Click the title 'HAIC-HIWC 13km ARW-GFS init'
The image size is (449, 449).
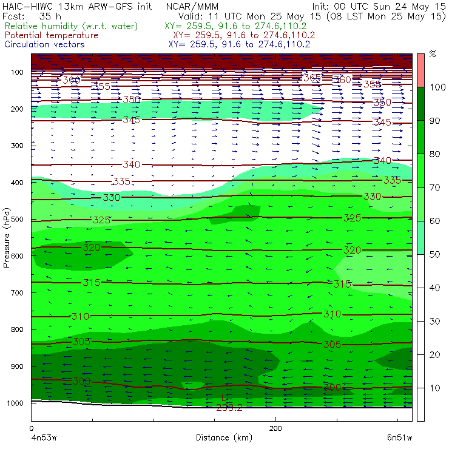click(x=77, y=6)
